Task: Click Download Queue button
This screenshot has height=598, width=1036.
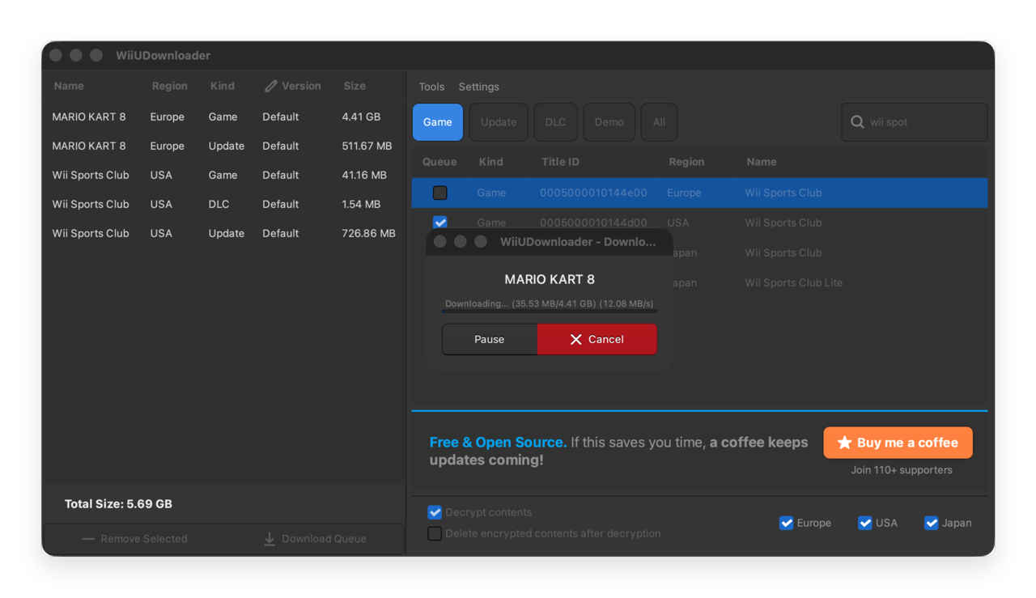Action: click(x=315, y=539)
